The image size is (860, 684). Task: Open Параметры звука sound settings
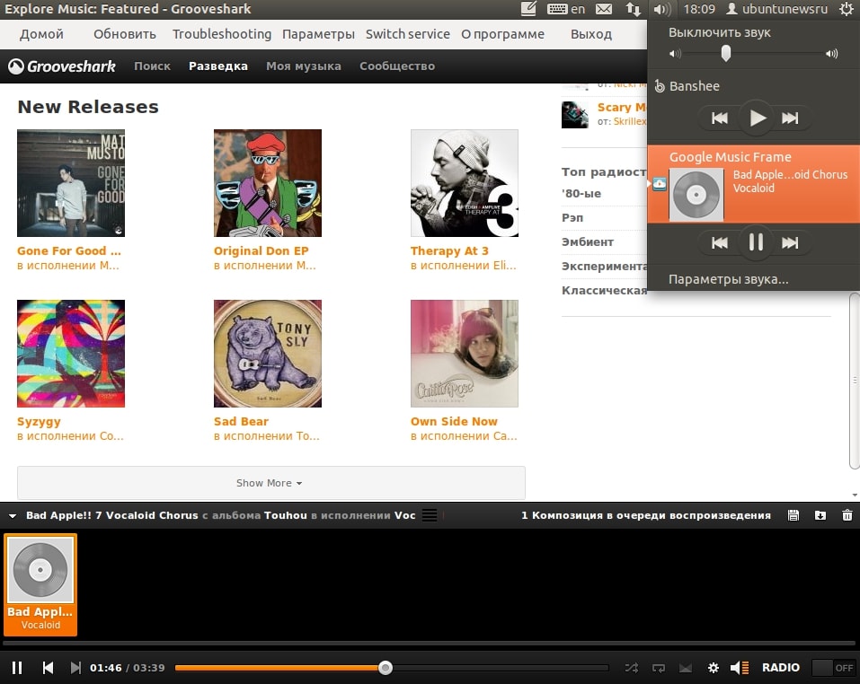point(728,279)
